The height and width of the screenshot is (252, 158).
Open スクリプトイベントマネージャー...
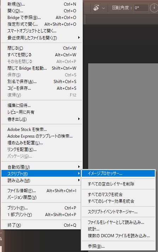pos(119,212)
